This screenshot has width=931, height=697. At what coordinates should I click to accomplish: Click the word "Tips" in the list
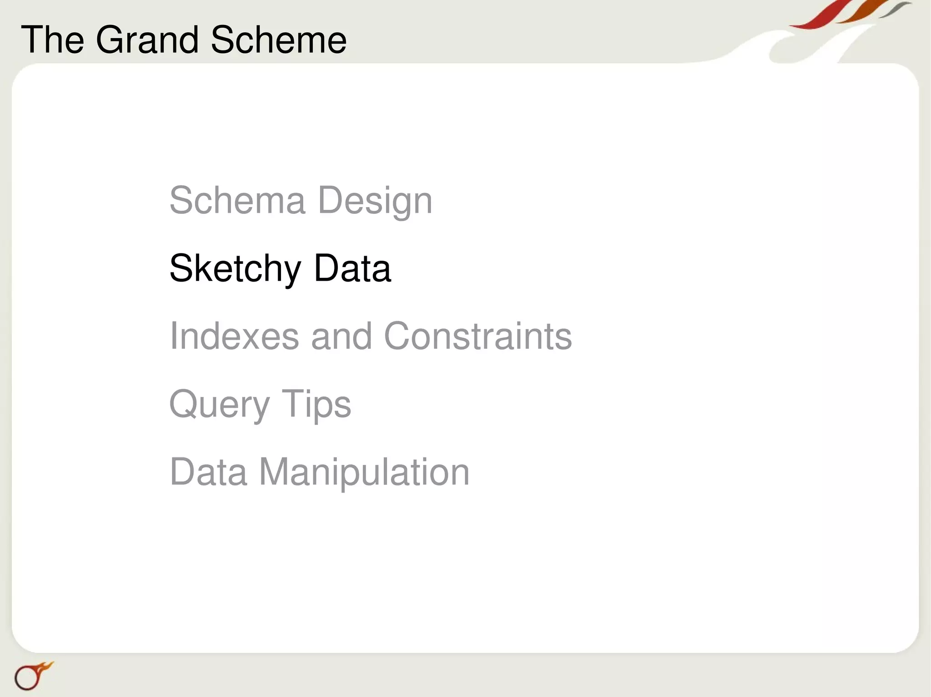coord(316,404)
